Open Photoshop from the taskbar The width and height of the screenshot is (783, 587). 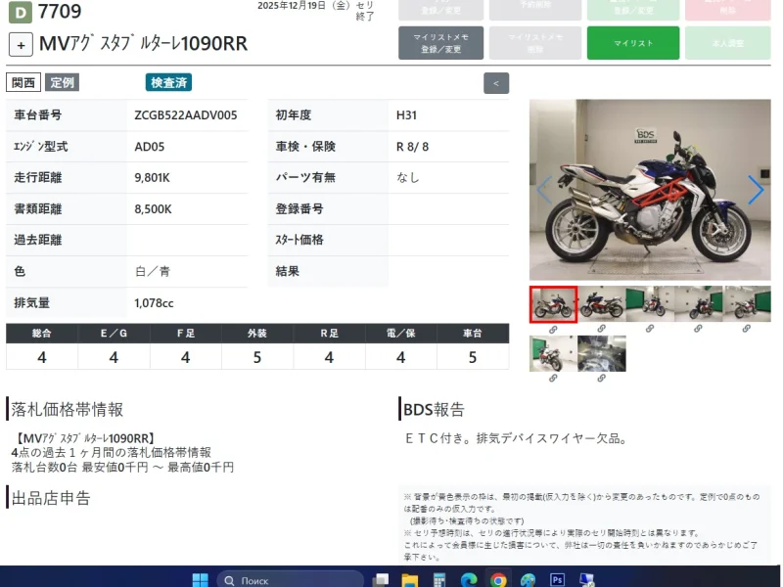coord(557,580)
